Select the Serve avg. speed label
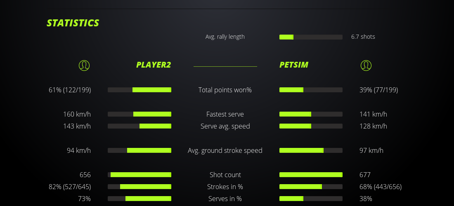Screen dimensions: 454x206 [225, 126]
